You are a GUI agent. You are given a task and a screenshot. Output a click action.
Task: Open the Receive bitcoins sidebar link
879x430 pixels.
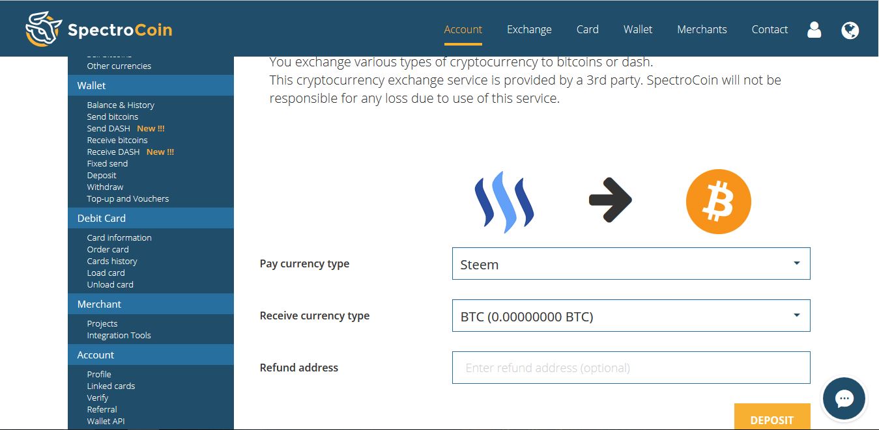point(117,140)
